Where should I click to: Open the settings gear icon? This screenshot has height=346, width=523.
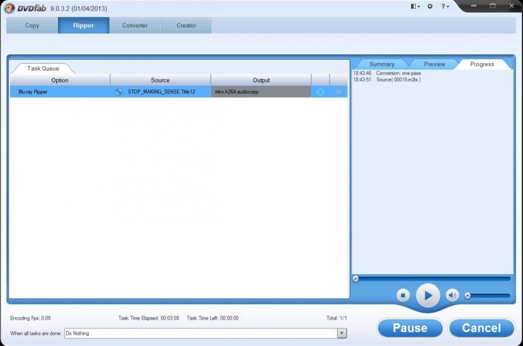tap(430, 6)
